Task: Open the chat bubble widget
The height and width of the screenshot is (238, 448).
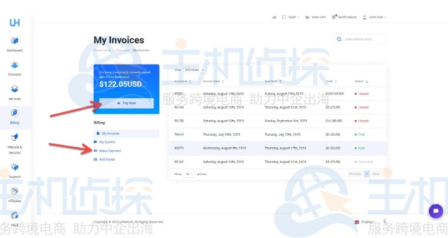Action: click(436, 211)
